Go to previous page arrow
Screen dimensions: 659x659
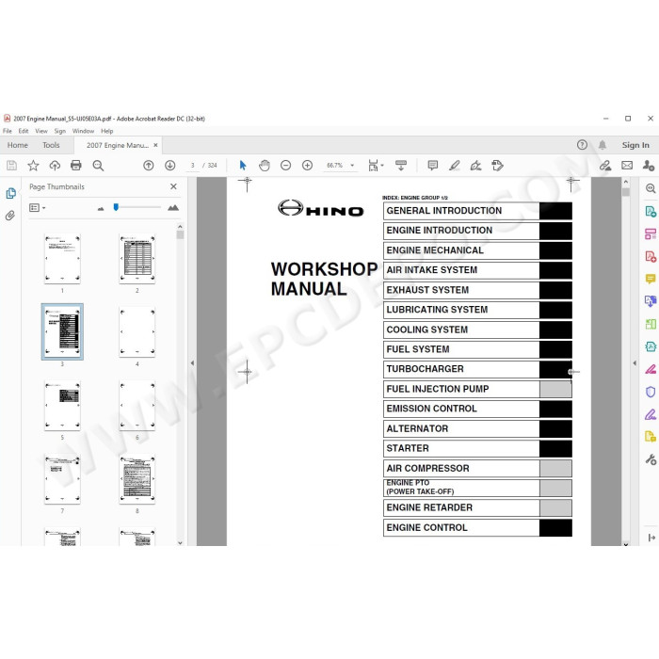149,166
